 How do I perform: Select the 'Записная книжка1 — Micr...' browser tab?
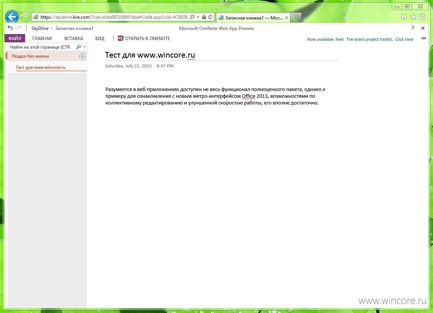pyautogui.click(x=253, y=18)
